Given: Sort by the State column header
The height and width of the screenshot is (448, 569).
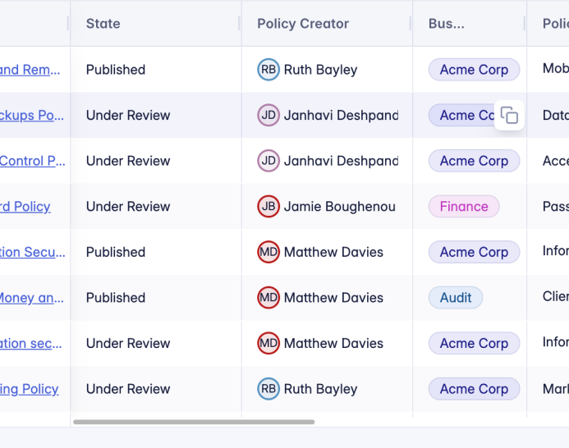Looking at the screenshot, I should 103,24.
